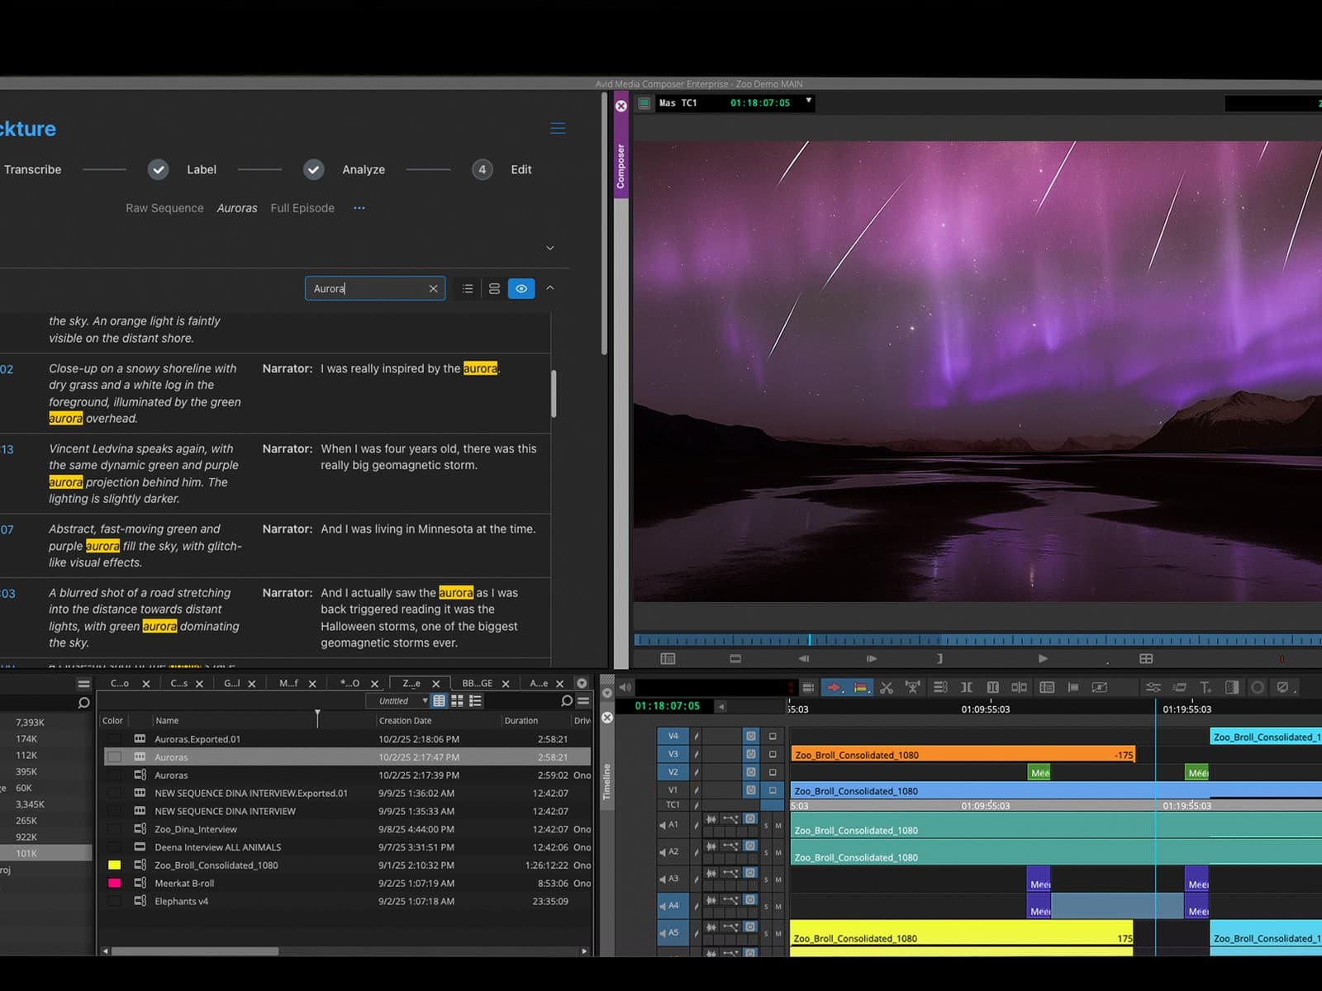The image size is (1322, 991).
Task: Switch bin to Script view icon
Action: (x=475, y=700)
